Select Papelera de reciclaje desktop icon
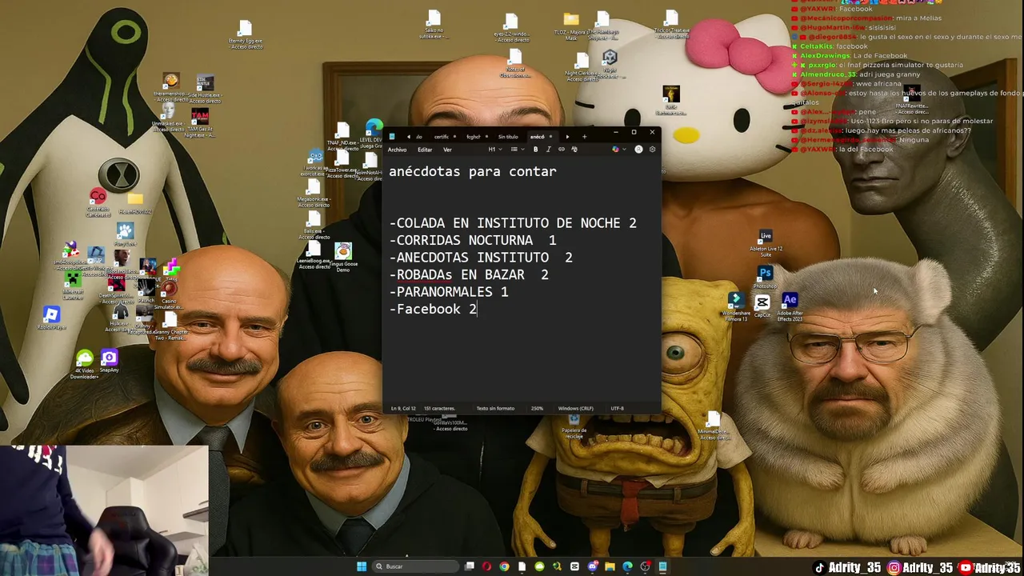 [x=573, y=427]
